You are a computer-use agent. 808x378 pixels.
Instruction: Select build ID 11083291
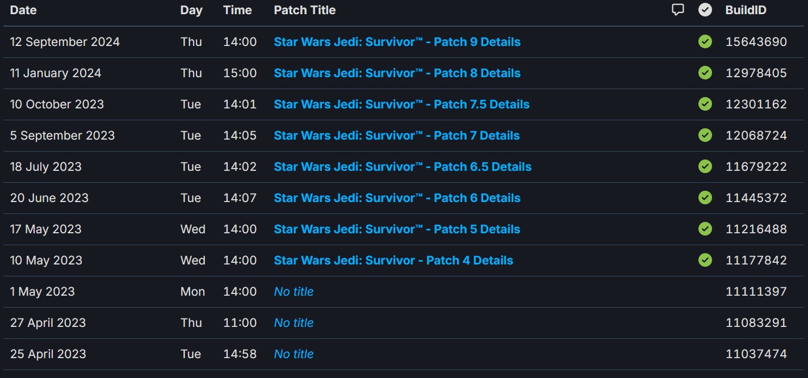pos(756,323)
